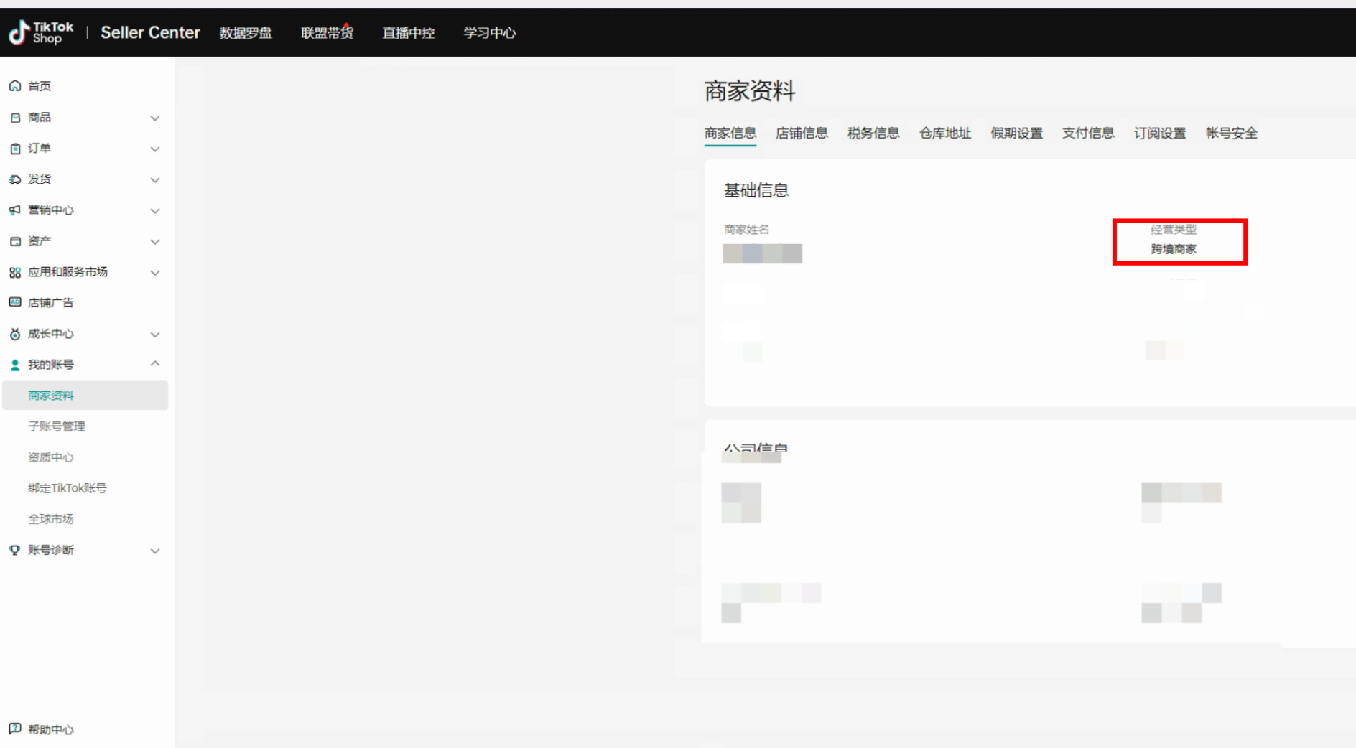
Task: Click the home icon beside 首页
Action: point(15,86)
